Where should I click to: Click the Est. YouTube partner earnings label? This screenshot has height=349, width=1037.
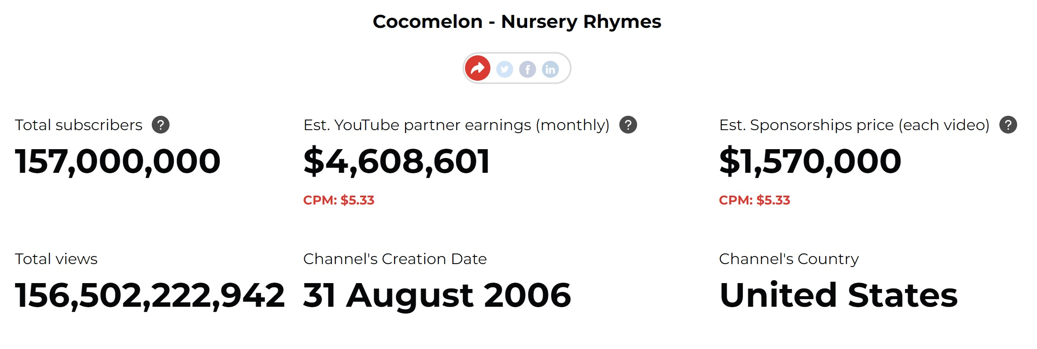(457, 125)
